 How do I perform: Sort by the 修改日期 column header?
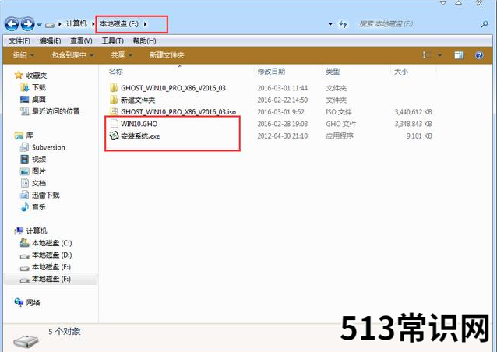pos(271,72)
